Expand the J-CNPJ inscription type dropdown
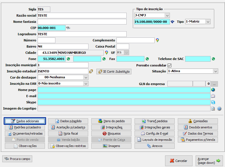Viewport: 225px width, 167px height. click(x=167, y=15)
